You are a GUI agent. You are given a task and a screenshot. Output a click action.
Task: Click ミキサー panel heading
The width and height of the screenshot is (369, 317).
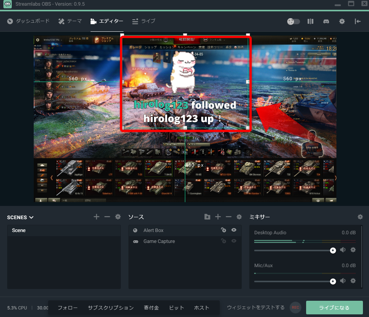click(x=260, y=217)
